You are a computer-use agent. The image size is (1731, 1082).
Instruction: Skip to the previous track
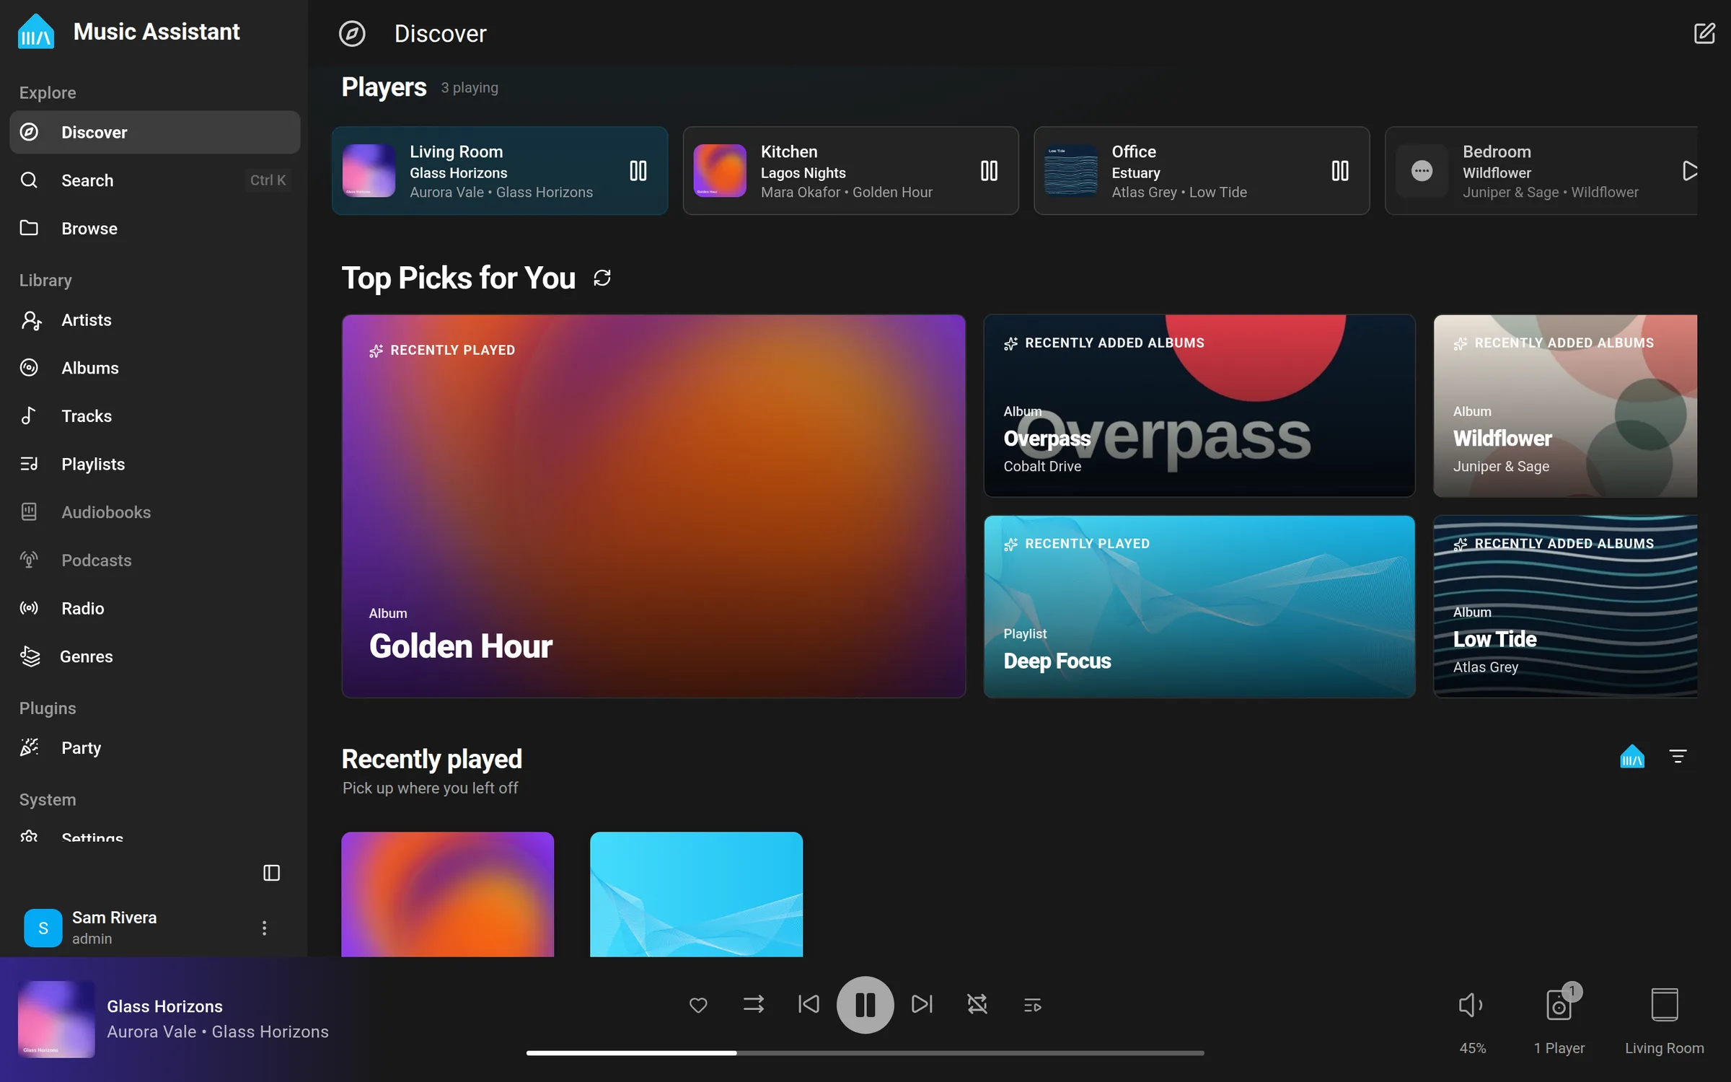point(809,1004)
